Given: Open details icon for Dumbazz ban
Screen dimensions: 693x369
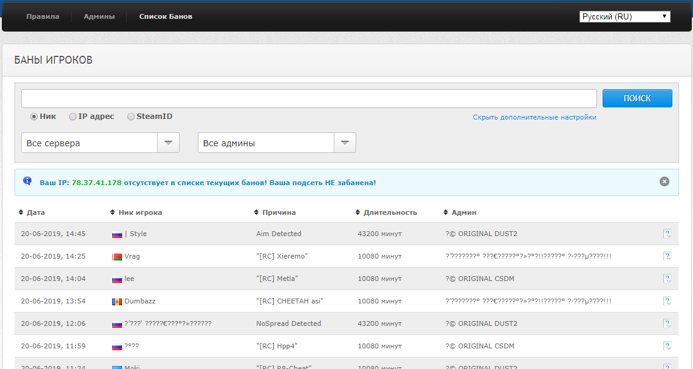Looking at the screenshot, I should [x=668, y=302].
